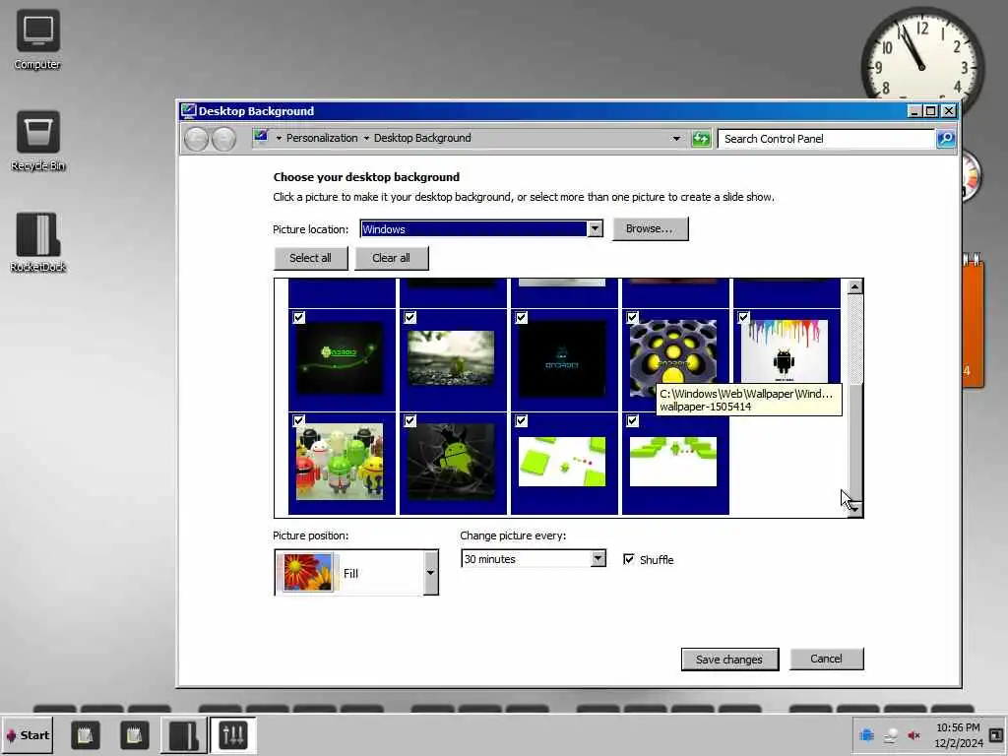The image size is (1008, 756).
Task: Open the address bar history dropdown
Action: pos(675,138)
